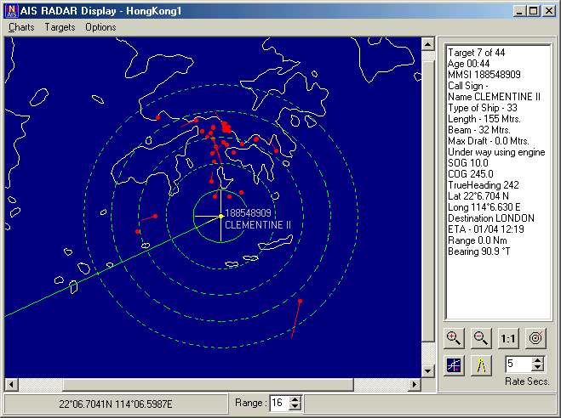Image resolution: width=561 pixels, height=418 pixels.
Task: Open the Targets menu
Action: (60, 27)
